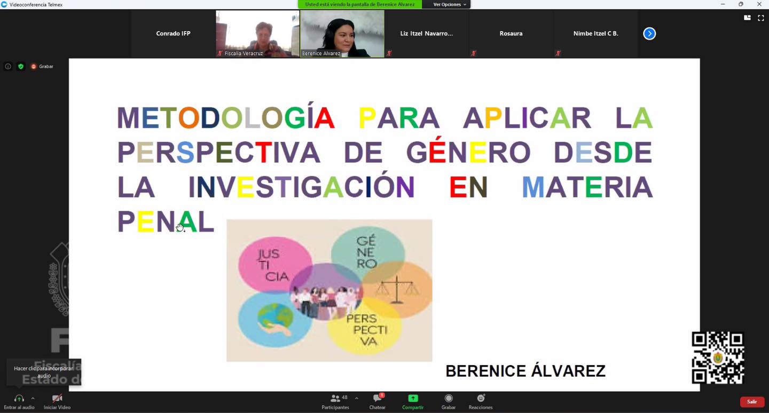Leave the meeting with Salir
The height and width of the screenshot is (413, 769).
point(752,402)
